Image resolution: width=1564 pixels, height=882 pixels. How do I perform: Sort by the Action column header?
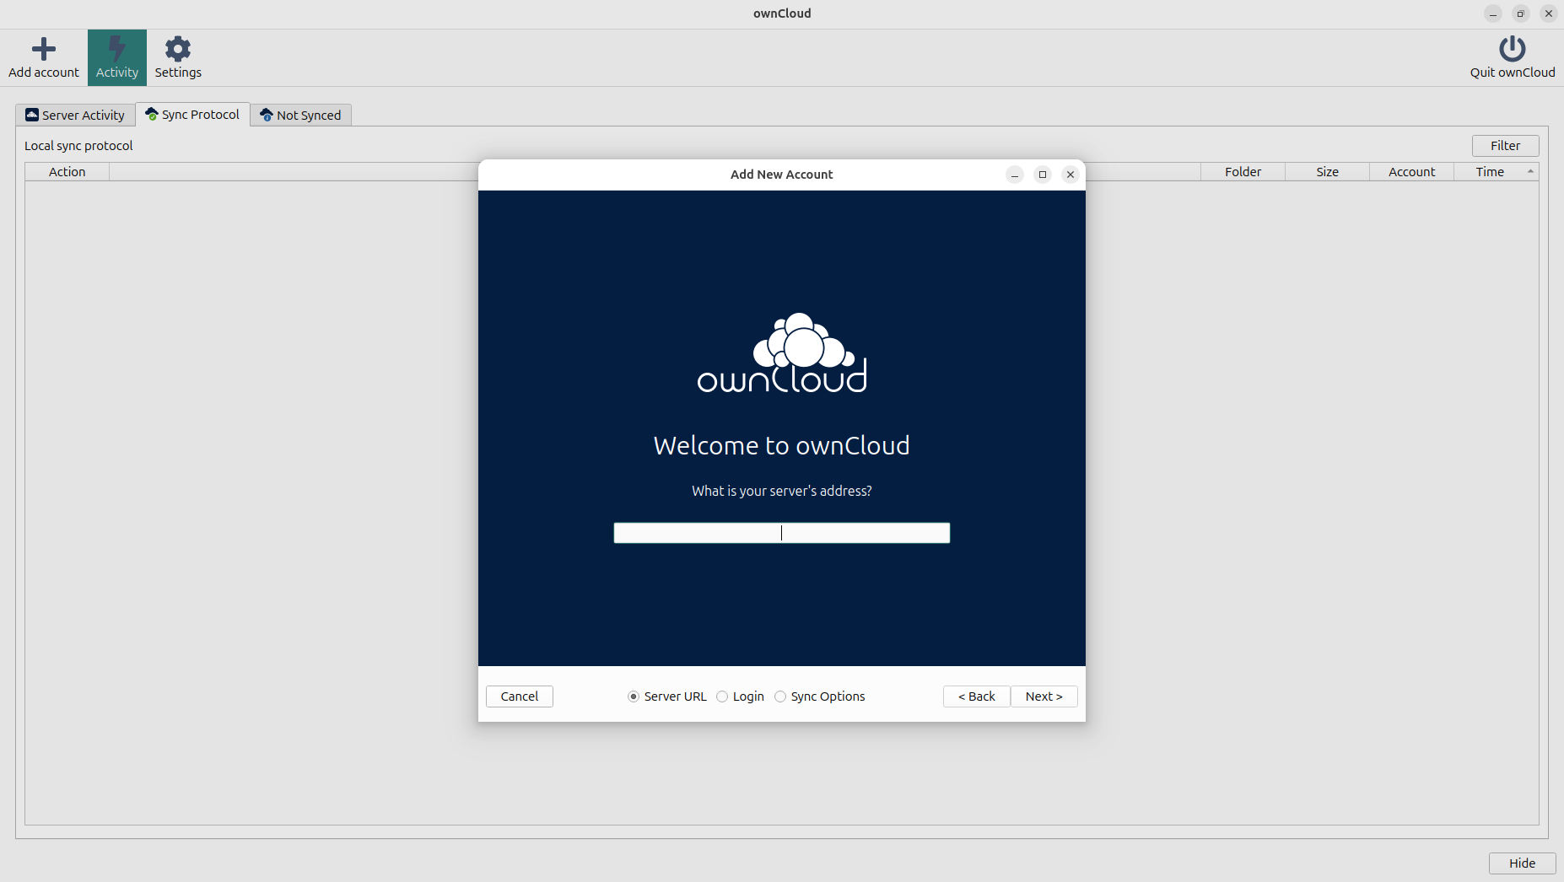[x=67, y=172]
